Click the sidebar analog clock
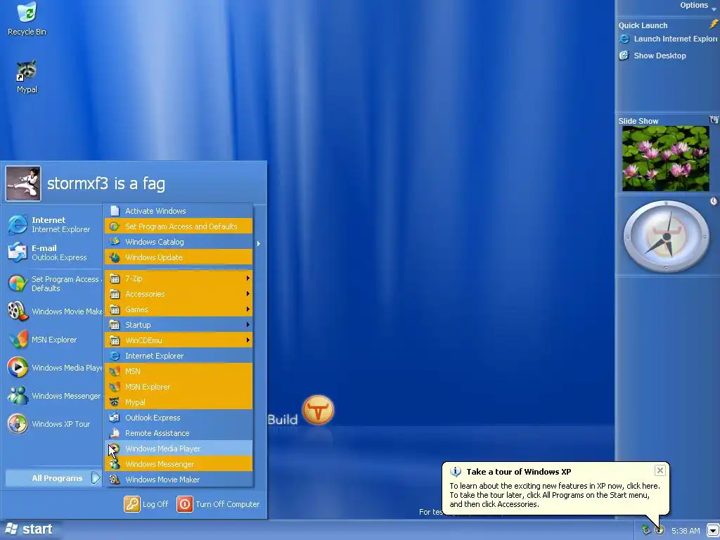The image size is (720, 540). 667,236
